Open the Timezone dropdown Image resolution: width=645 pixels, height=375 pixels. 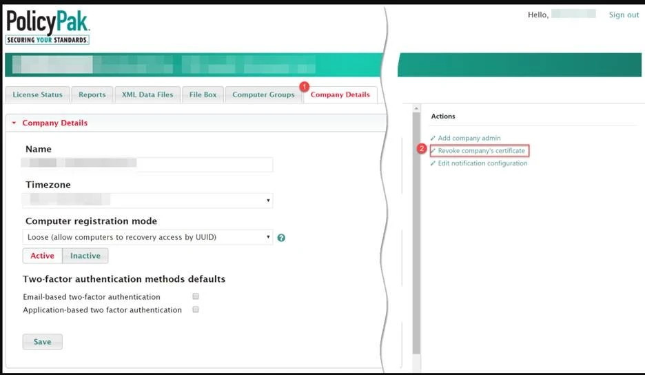147,201
